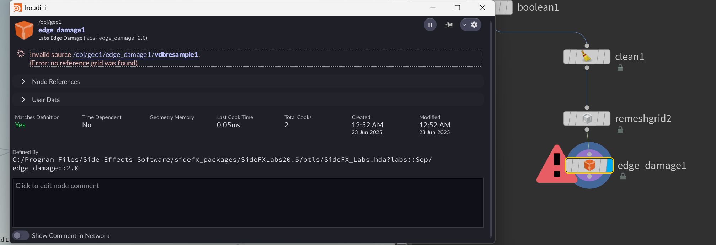Select the clean1 node broom icon
Screen dimensions: 716x245
(x=587, y=57)
